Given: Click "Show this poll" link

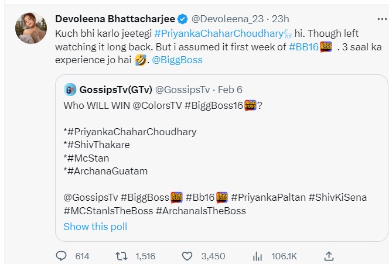Looking at the screenshot, I should point(95,227).
